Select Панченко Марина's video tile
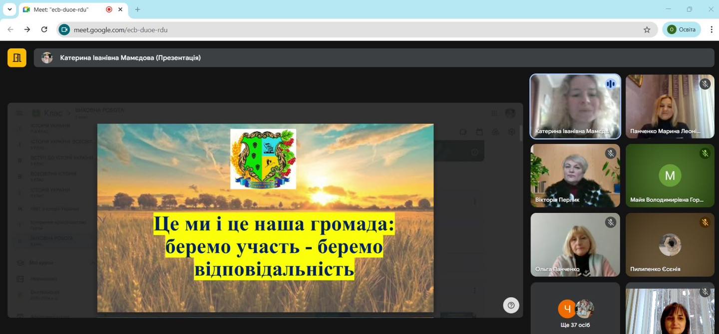Screen dimensions: 719x334 point(670,106)
